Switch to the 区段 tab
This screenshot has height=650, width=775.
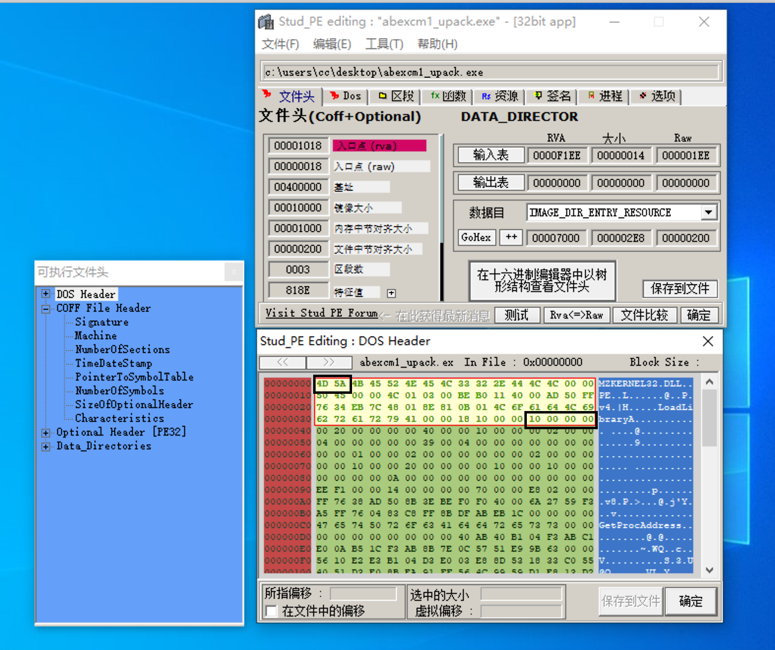coord(396,96)
